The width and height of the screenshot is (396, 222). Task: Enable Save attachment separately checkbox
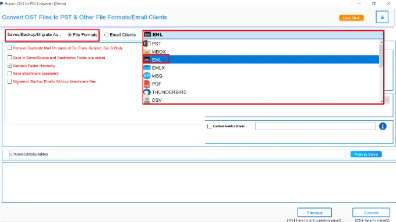coord(9,73)
